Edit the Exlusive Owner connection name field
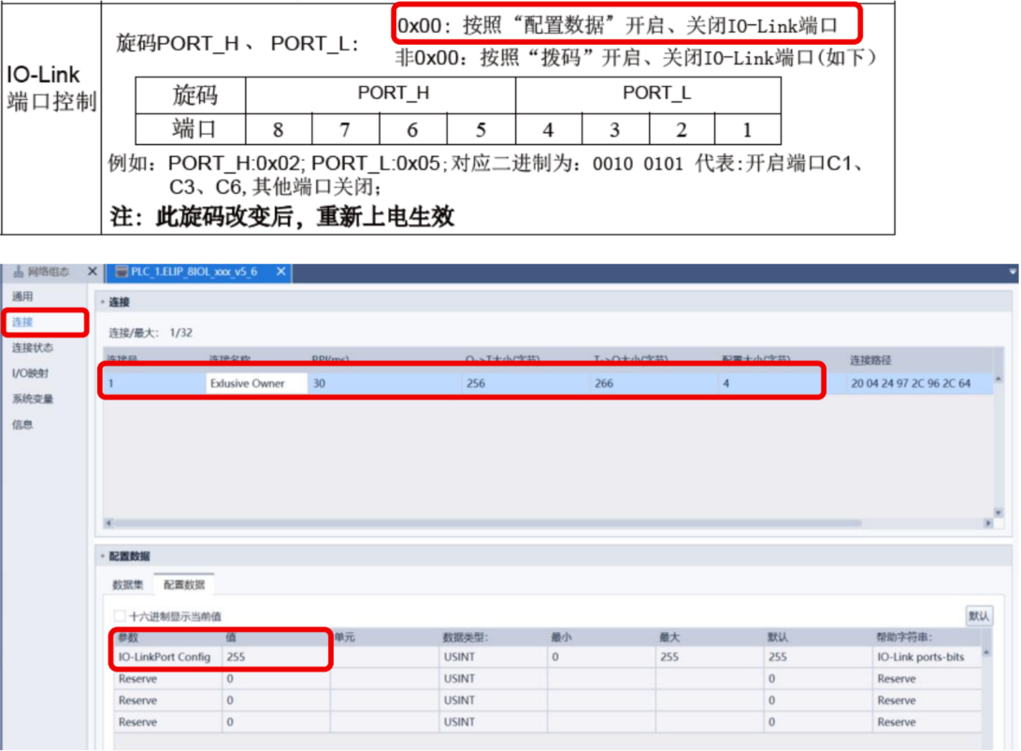Screen dimensions: 1021x751 coord(255,382)
